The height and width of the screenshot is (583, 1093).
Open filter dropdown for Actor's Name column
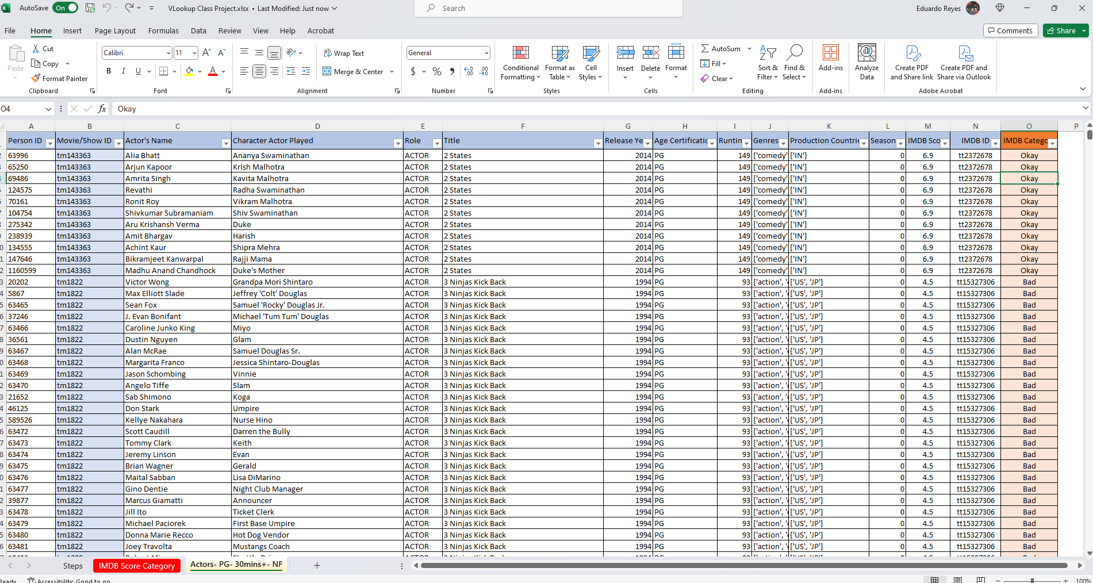pos(225,143)
